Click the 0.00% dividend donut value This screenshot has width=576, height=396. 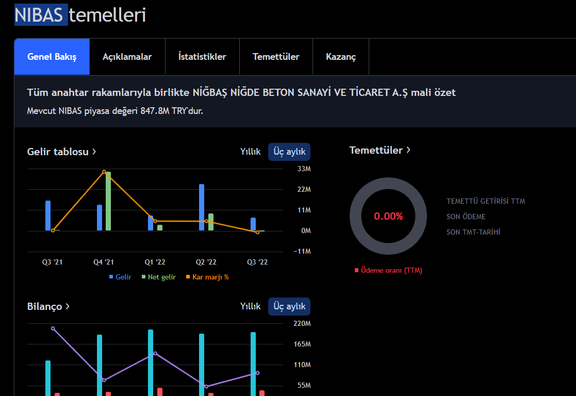point(388,217)
